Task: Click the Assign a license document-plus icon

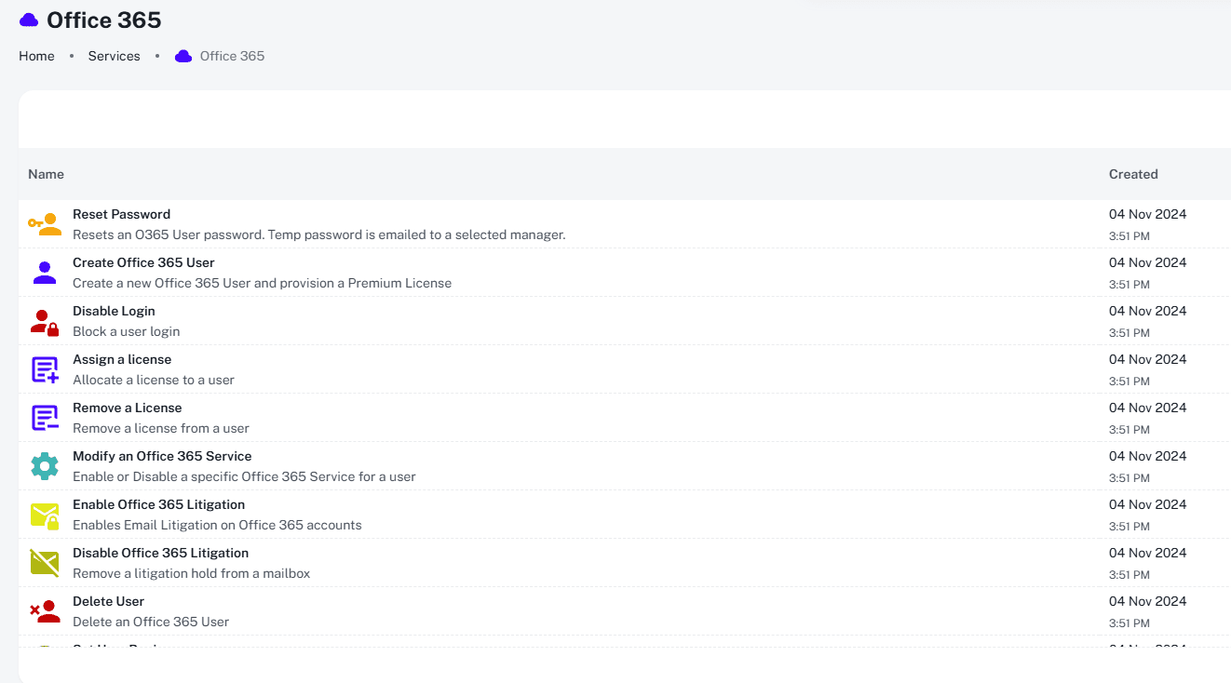Action: (x=44, y=368)
